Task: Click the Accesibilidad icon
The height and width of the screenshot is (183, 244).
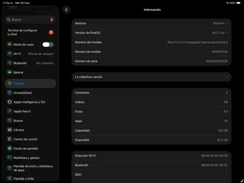Action: [10, 93]
